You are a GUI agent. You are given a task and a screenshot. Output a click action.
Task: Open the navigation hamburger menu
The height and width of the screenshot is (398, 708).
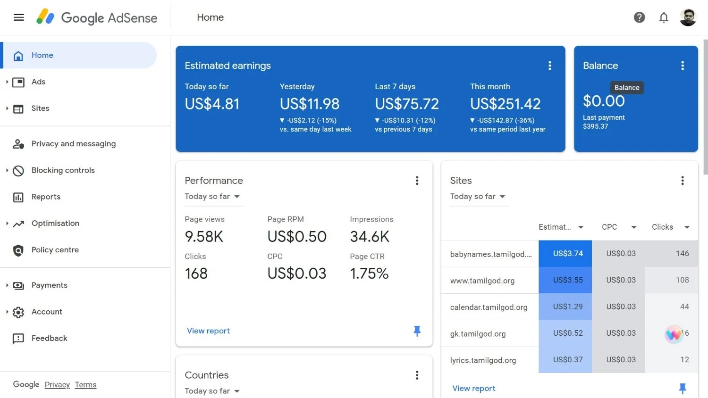pos(19,17)
